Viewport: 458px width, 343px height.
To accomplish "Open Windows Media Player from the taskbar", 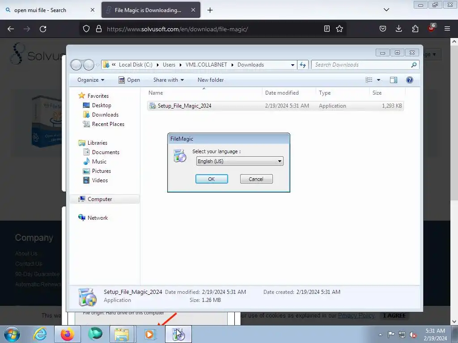I will pyautogui.click(x=149, y=334).
